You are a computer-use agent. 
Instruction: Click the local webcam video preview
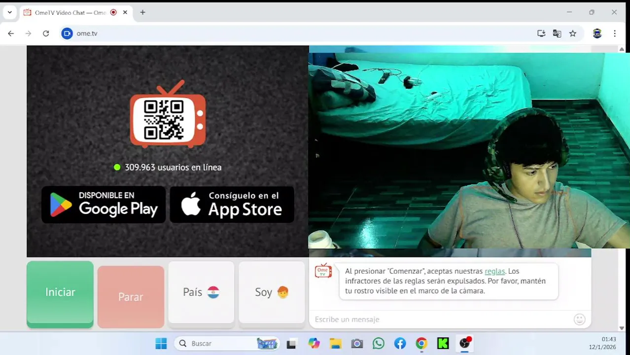468,150
